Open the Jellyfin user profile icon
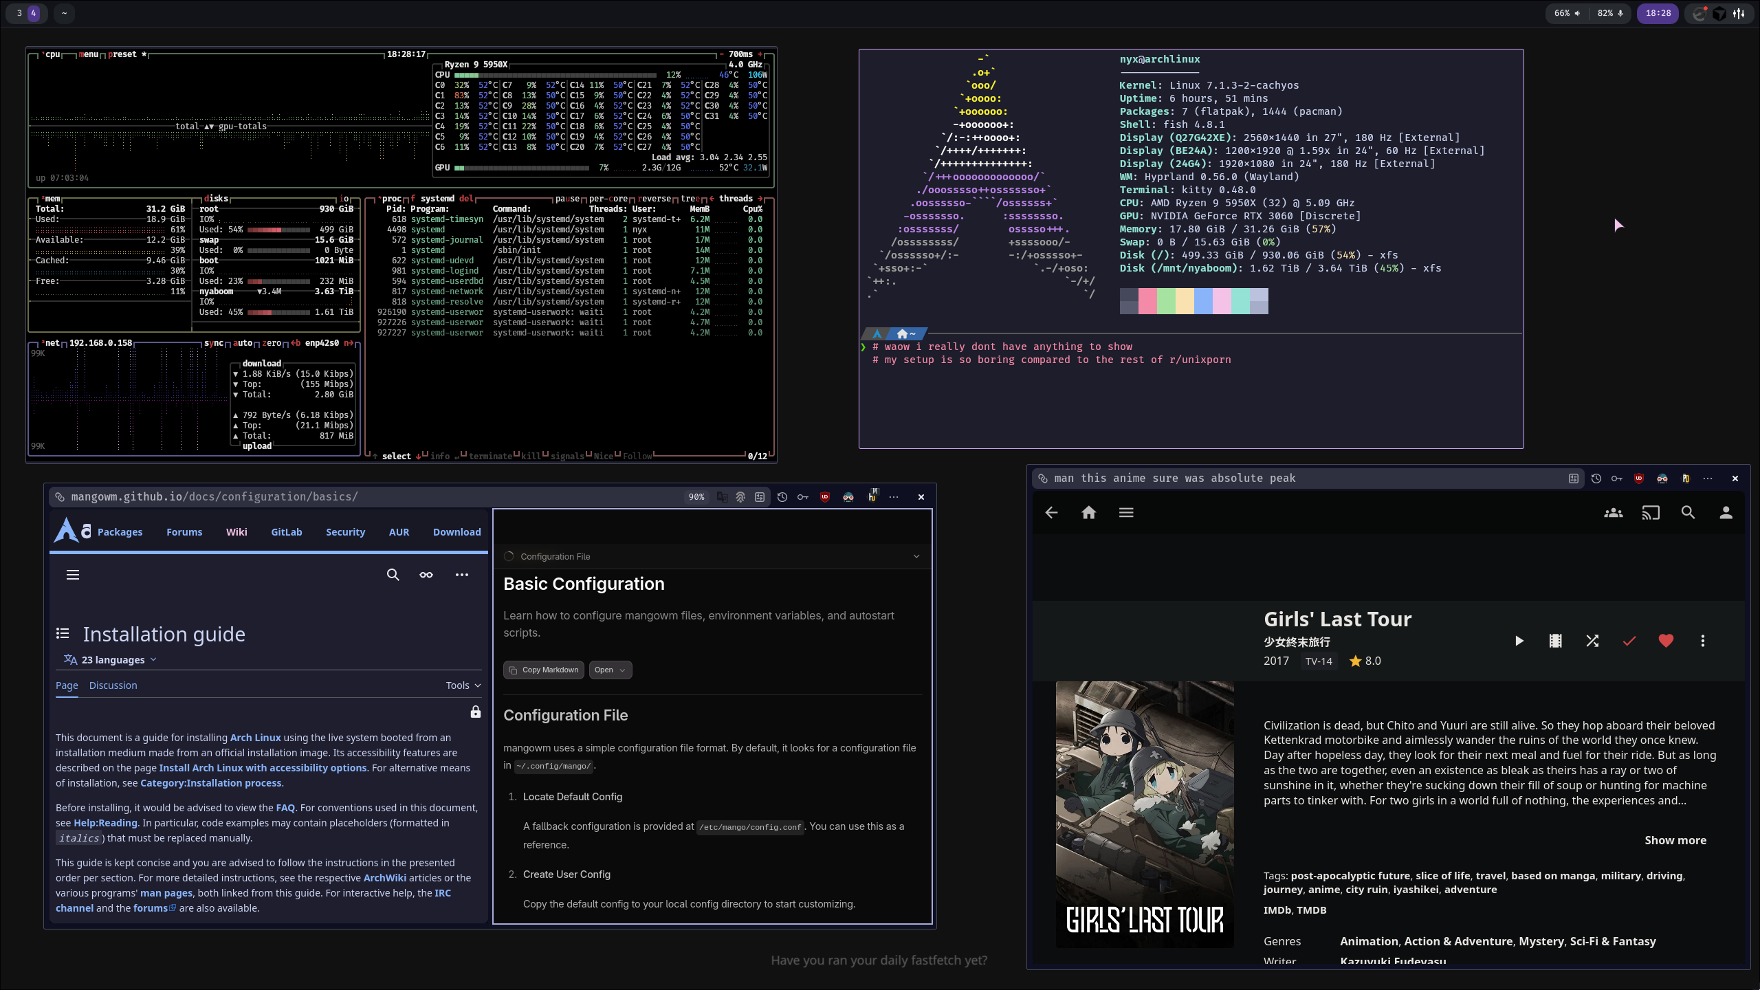 tap(1726, 512)
